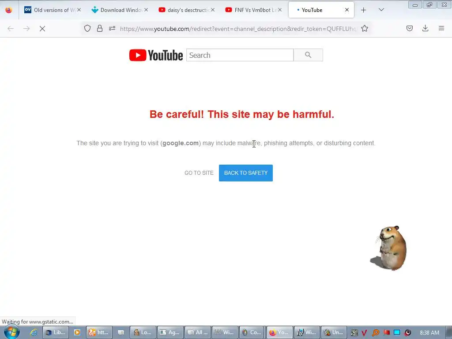Image resolution: width=452 pixels, height=339 pixels.
Task: Select the bold 'google.com' text
Action: [181, 143]
